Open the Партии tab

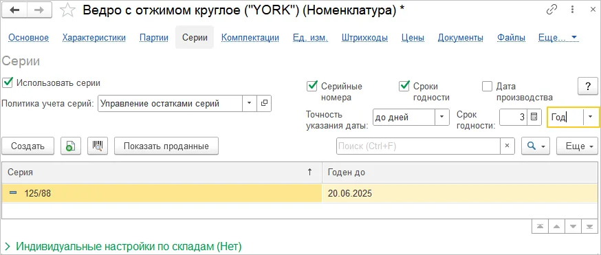coord(154,38)
